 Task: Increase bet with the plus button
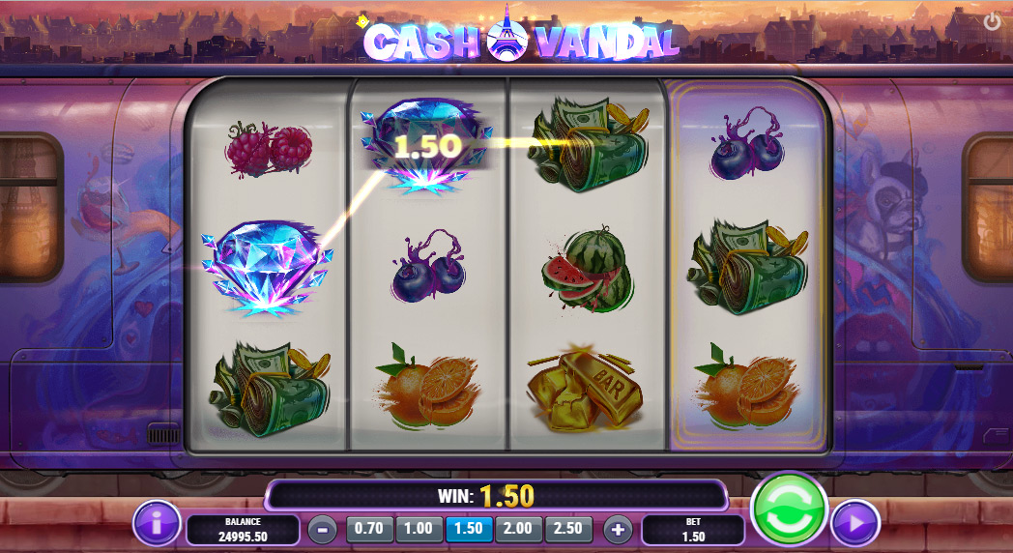pyautogui.click(x=618, y=530)
